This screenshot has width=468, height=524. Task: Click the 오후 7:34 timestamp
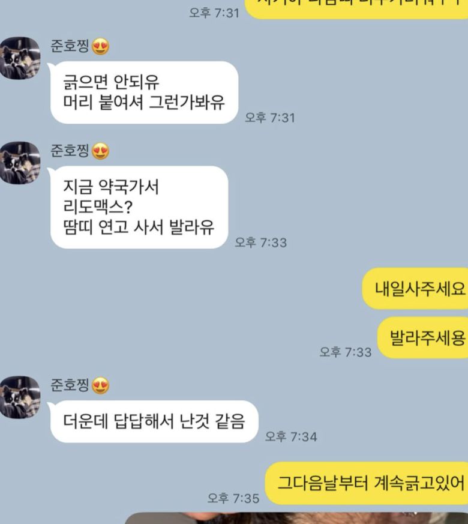click(291, 436)
